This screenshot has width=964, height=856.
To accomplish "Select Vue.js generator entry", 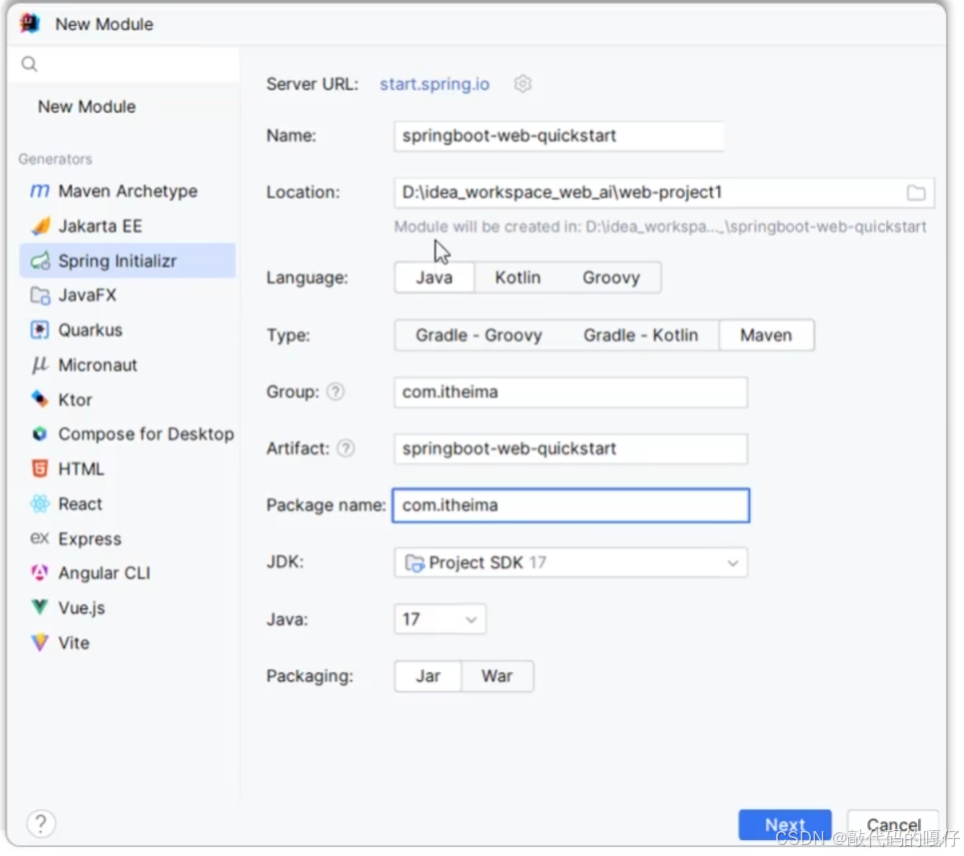I will [x=127, y=608].
